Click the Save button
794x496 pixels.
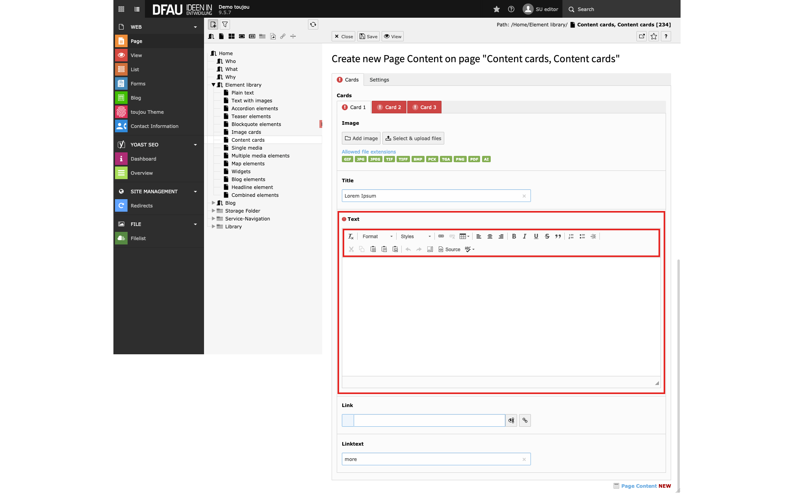point(369,36)
